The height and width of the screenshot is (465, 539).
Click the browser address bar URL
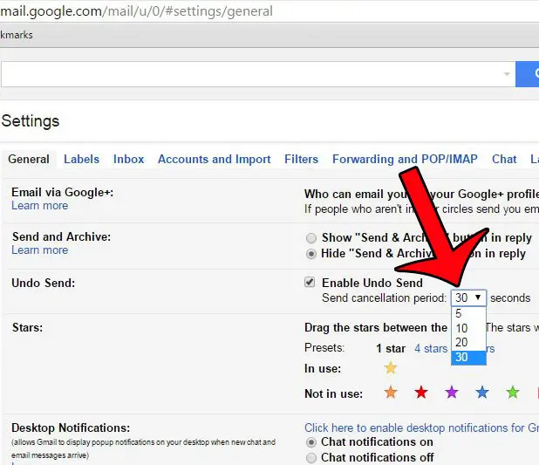[136, 11]
